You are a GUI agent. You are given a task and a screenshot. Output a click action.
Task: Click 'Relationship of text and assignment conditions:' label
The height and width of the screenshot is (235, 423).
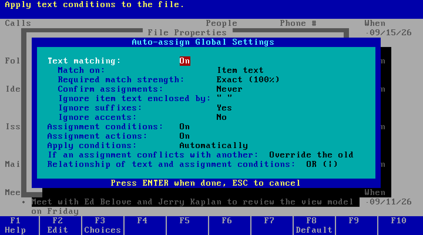tap(172, 164)
